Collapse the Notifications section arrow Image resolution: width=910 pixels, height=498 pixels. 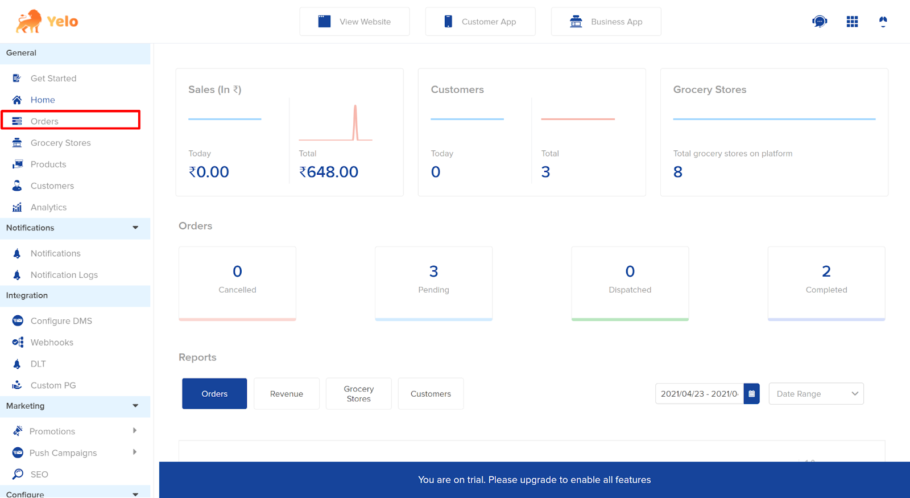tap(135, 228)
